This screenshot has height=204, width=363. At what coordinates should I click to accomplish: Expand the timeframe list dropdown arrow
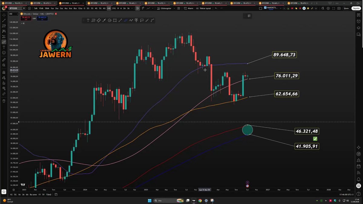[132, 8]
